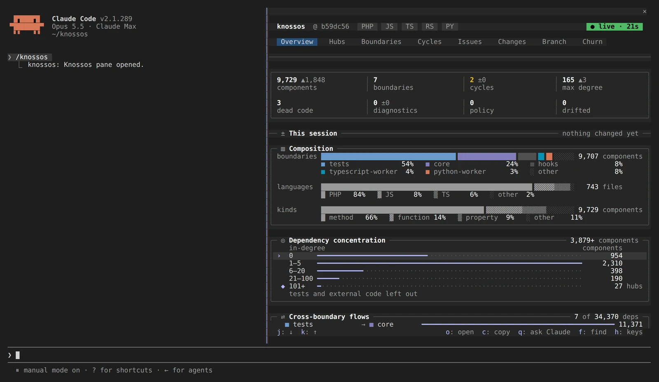Select the Overview tab
The height and width of the screenshot is (382, 659).
(x=297, y=42)
